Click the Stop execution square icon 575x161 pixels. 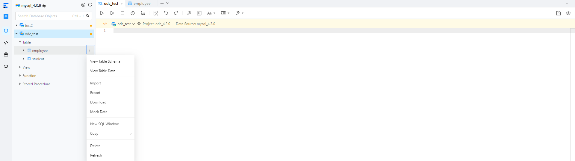122,13
